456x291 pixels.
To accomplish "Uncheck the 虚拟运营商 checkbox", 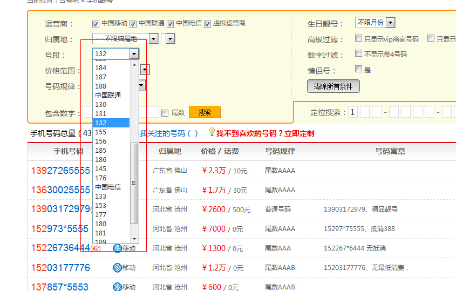I will tap(207, 24).
